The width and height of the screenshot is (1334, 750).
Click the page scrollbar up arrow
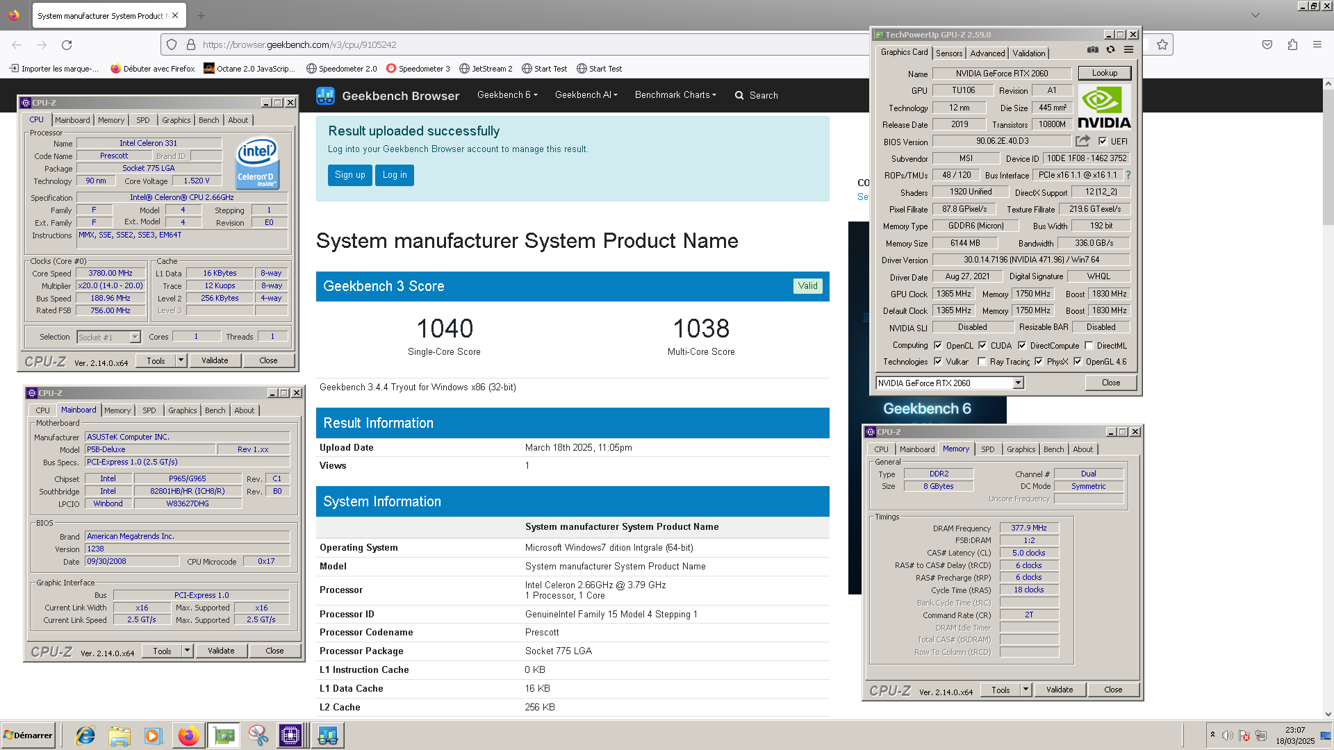1328,84
